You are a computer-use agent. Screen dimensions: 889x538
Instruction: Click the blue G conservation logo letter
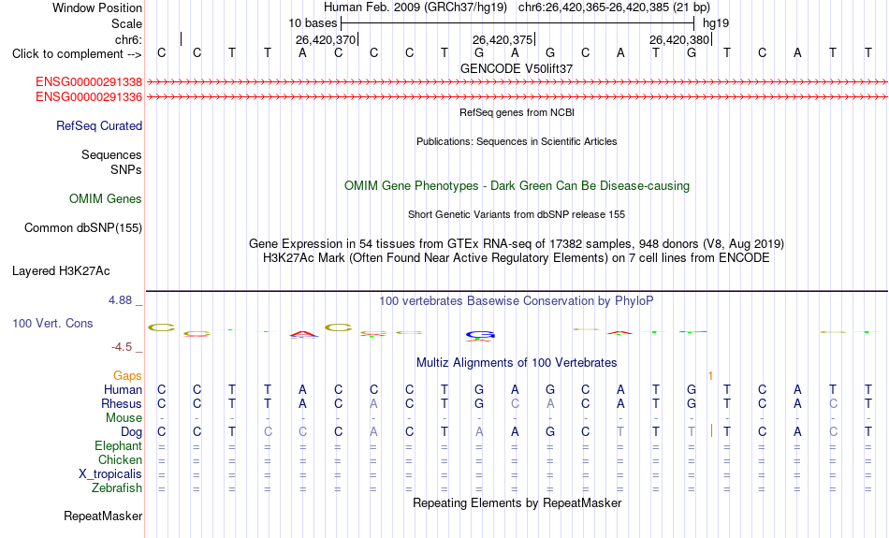coord(480,334)
